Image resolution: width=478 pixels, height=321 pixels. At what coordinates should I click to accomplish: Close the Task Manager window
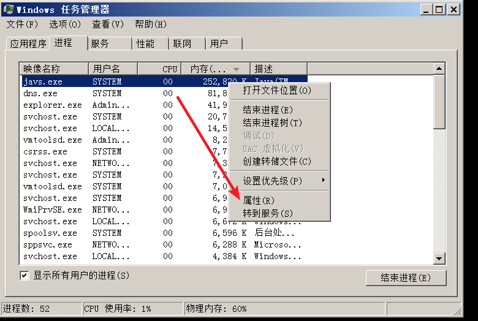pos(453,9)
